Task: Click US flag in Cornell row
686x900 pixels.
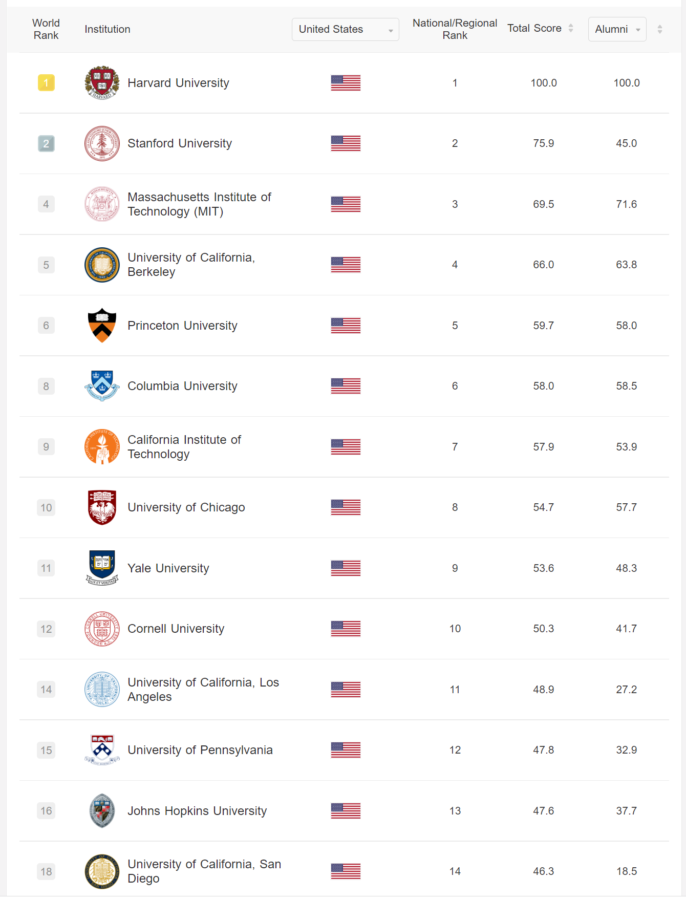Action: pyautogui.click(x=346, y=629)
